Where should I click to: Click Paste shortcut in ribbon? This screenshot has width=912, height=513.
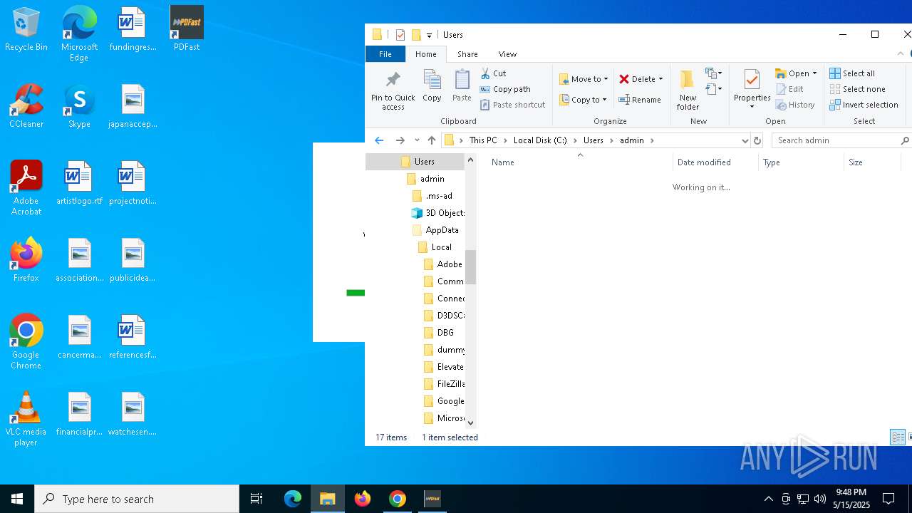512,105
